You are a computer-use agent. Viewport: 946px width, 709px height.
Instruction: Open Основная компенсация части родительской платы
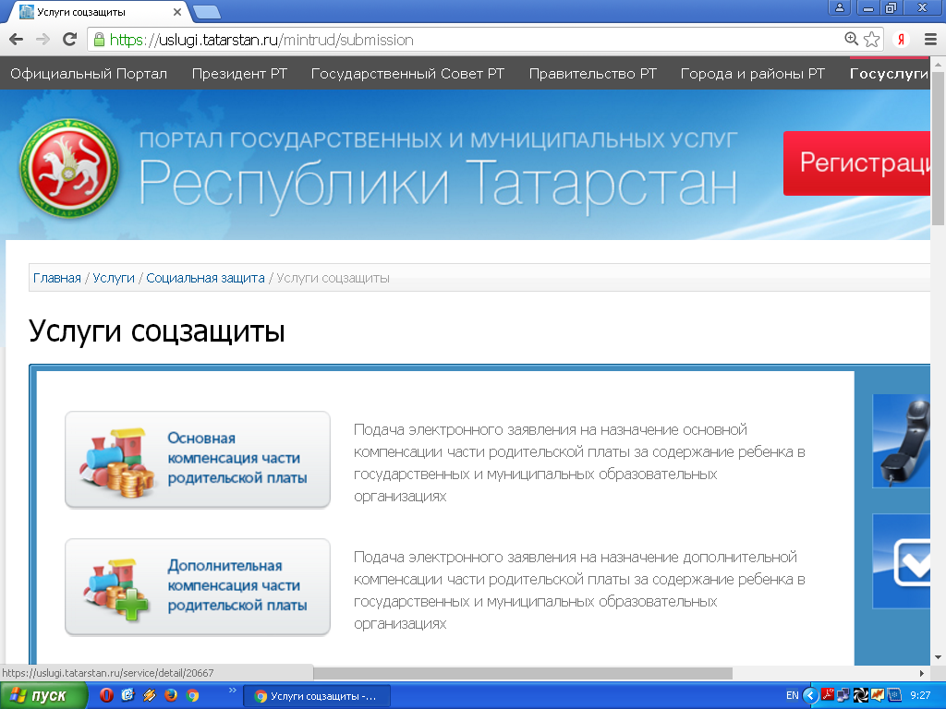coord(198,459)
